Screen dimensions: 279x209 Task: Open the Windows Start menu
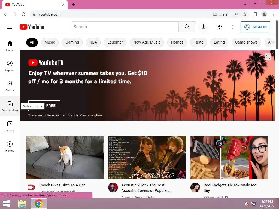[x=7, y=204]
